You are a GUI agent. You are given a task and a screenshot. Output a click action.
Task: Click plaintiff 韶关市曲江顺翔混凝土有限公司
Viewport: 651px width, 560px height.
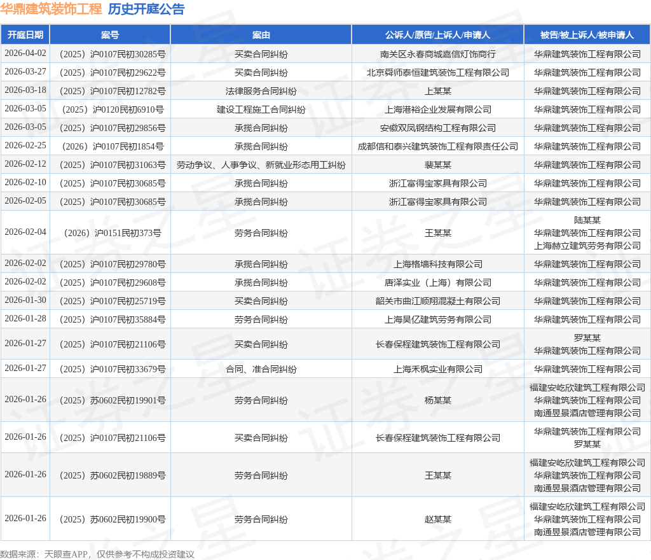[x=437, y=301]
